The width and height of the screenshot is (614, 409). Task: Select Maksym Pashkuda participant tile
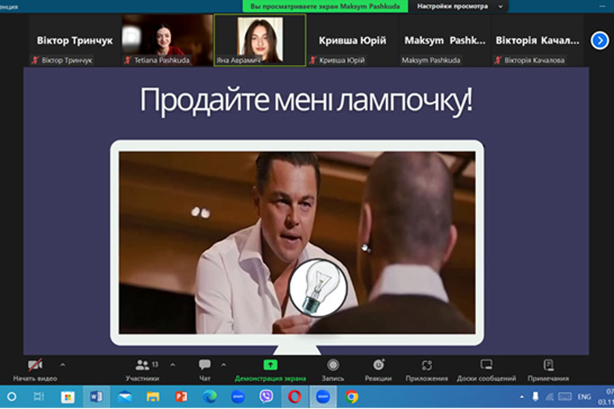(x=444, y=40)
